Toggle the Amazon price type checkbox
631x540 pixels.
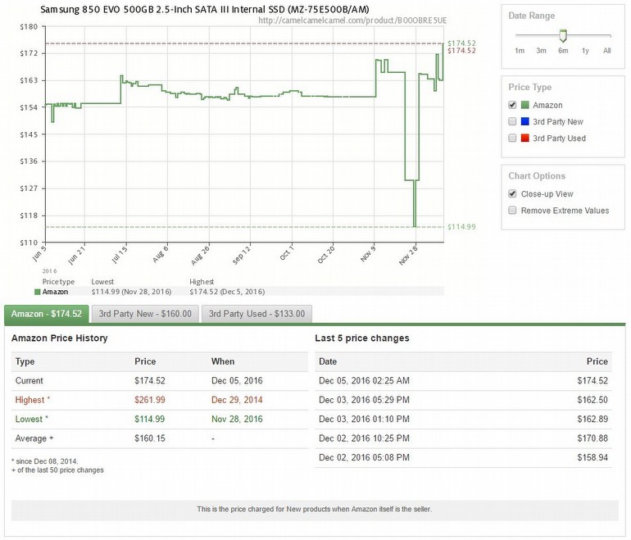(512, 105)
